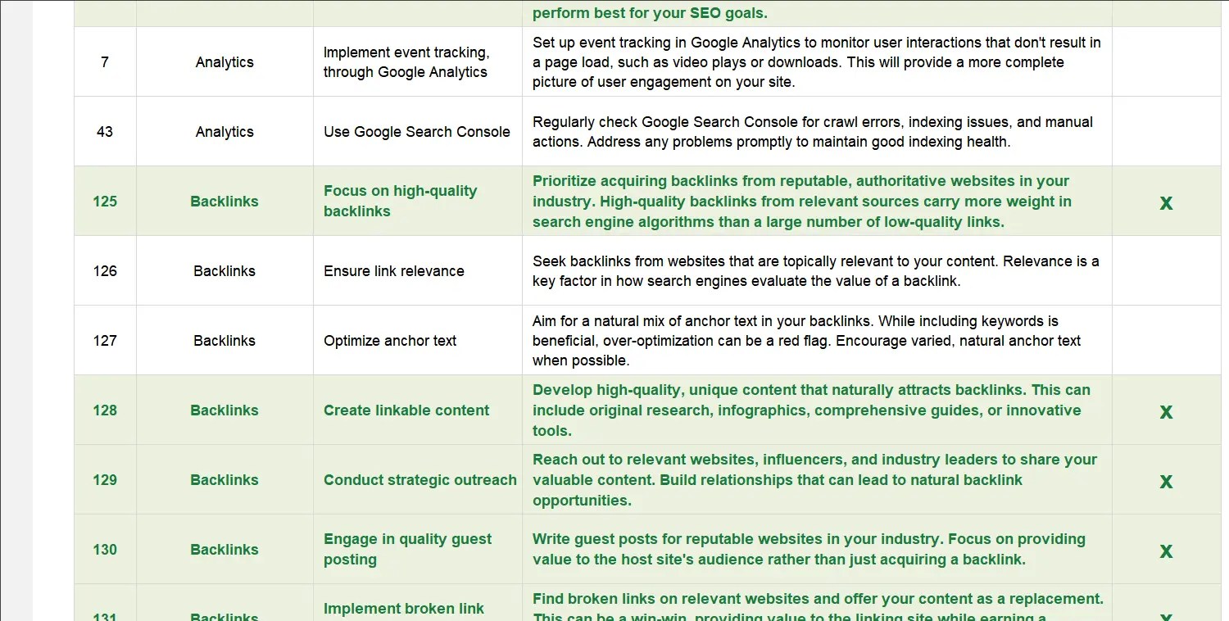Click the Optimize anchor text cell
The width and height of the screenshot is (1229, 621).
point(418,341)
